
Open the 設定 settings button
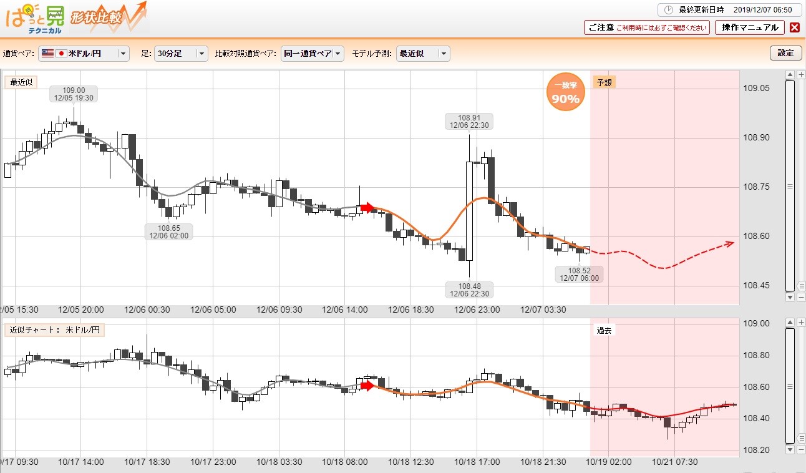pyautogui.click(x=785, y=53)
